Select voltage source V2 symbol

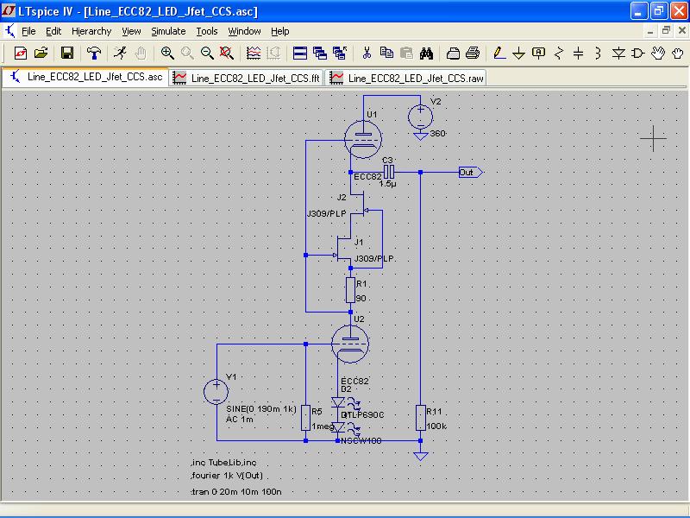click(421, 117)
